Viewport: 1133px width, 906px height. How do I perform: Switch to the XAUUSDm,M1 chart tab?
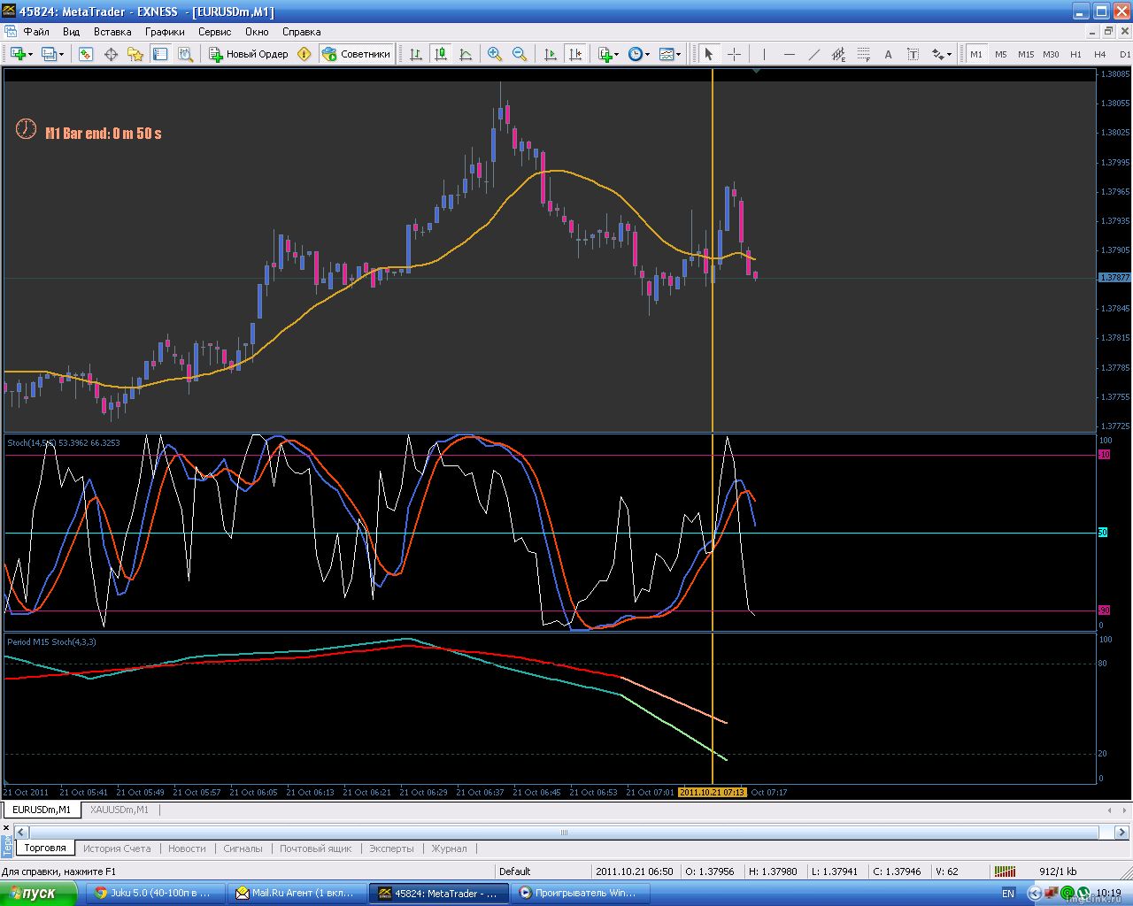tap(119, 810)
